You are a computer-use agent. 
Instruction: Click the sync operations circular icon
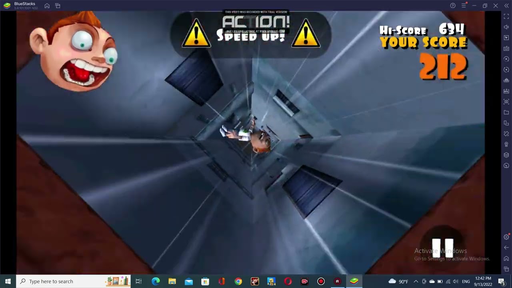506,70
